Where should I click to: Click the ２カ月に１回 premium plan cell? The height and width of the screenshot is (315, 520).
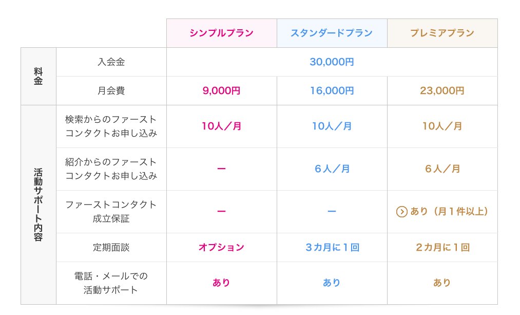(442, 248)
